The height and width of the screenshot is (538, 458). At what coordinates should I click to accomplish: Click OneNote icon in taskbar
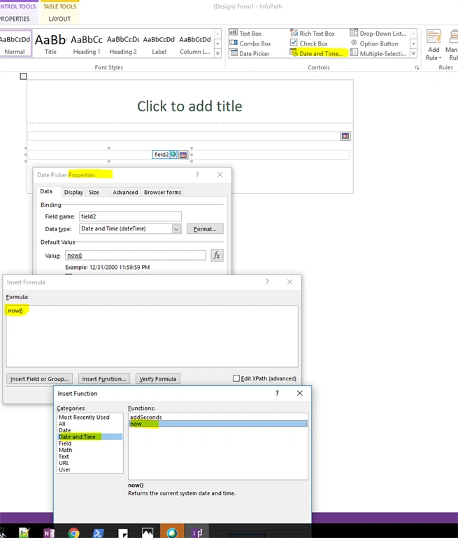point(49,532)
